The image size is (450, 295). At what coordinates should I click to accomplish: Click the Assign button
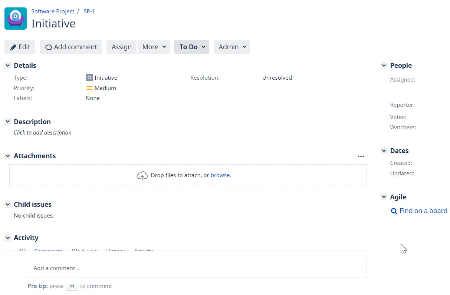coord(121,47)
